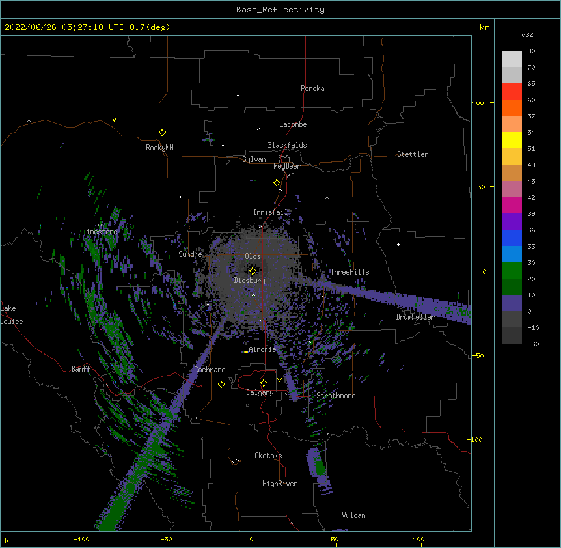Image resolution: width=561 pixels, height=548 pixels.
Task: Click the magenta 39-42 dBZ legend swatch
Action: [x=512, y=205]
